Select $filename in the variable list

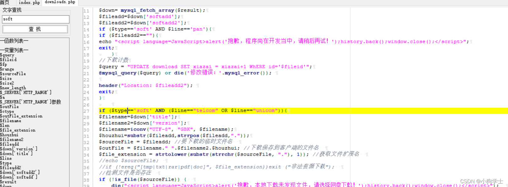coord(11,121)
